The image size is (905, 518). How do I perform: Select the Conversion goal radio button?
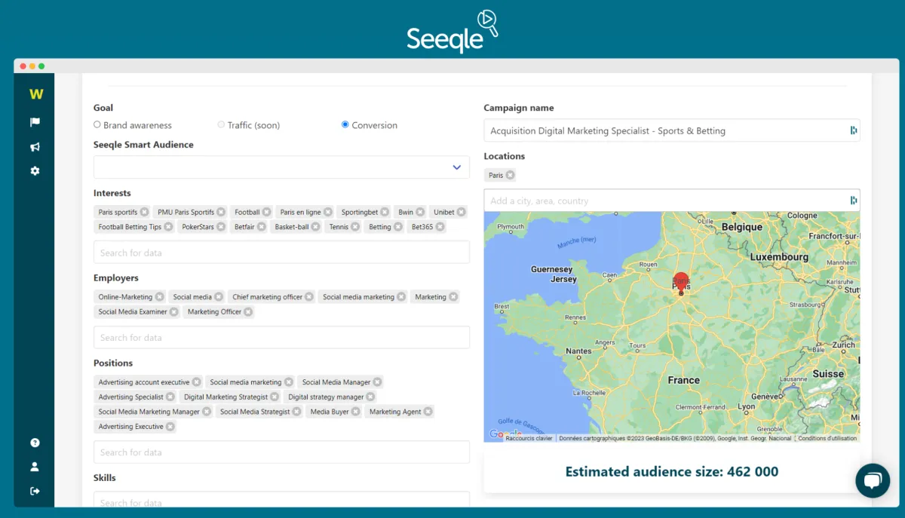345,125
